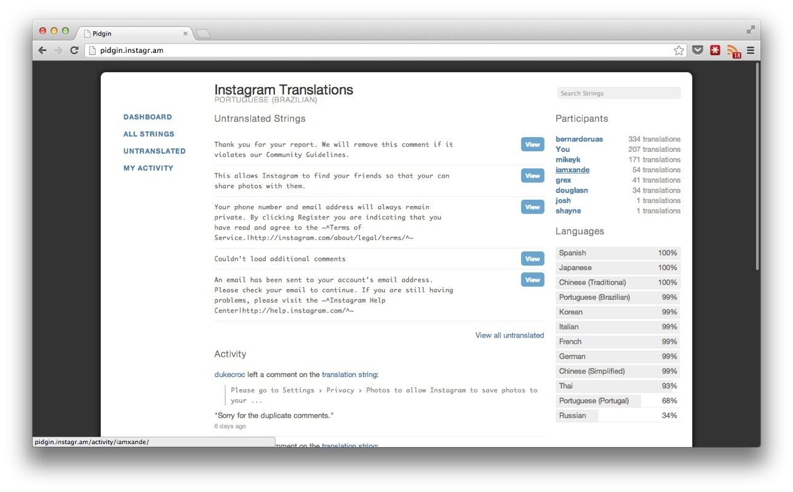Open participant mikeyk
793x492 pixels.
(x=568, y=160)
